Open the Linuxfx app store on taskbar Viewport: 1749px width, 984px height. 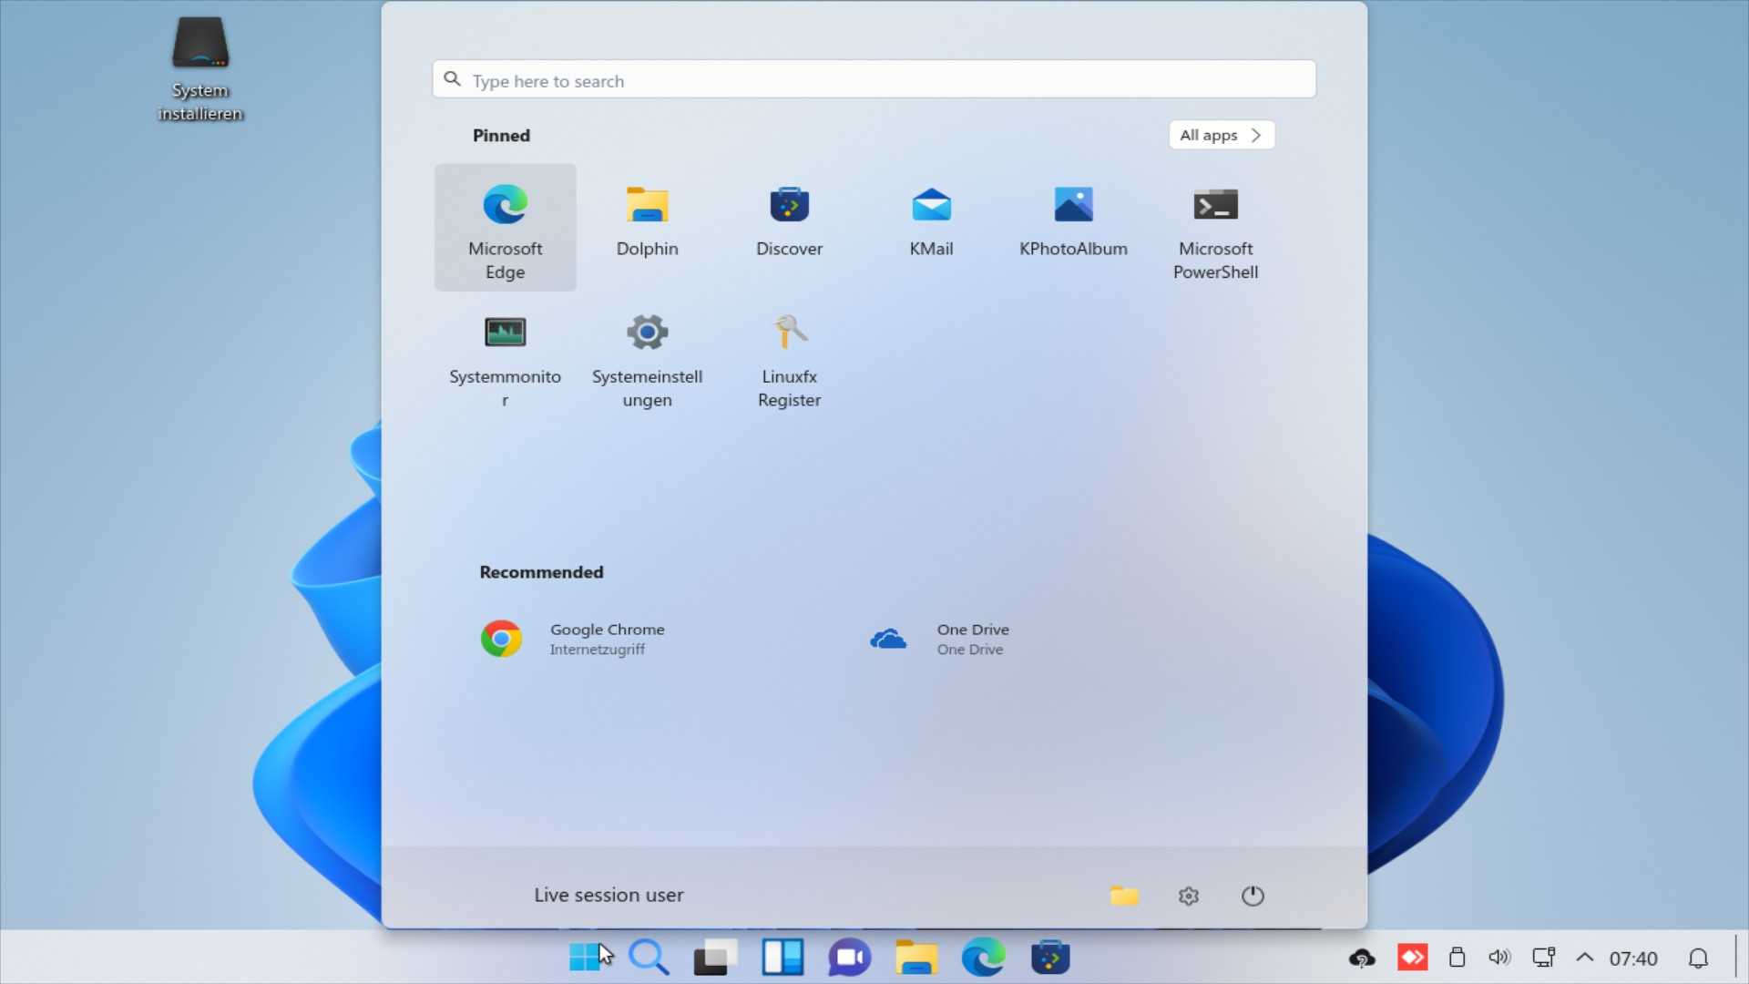click(1051, 957)
